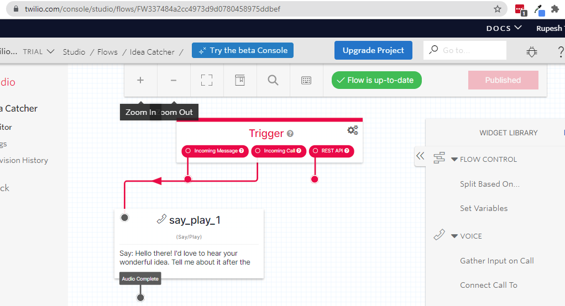The height and width of the screenshot is (306, 565).
Task: Open the Studio breadcrumb link
Action: coord(74,52)
